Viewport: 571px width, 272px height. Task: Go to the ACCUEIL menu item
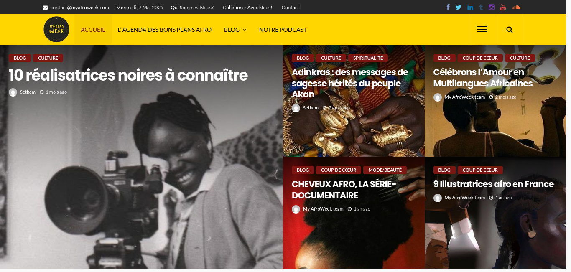point(93,30)
